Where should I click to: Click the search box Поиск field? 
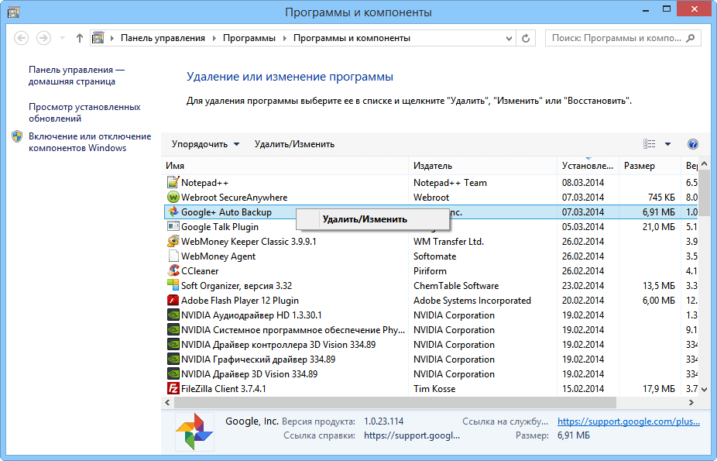pos(619,37)
